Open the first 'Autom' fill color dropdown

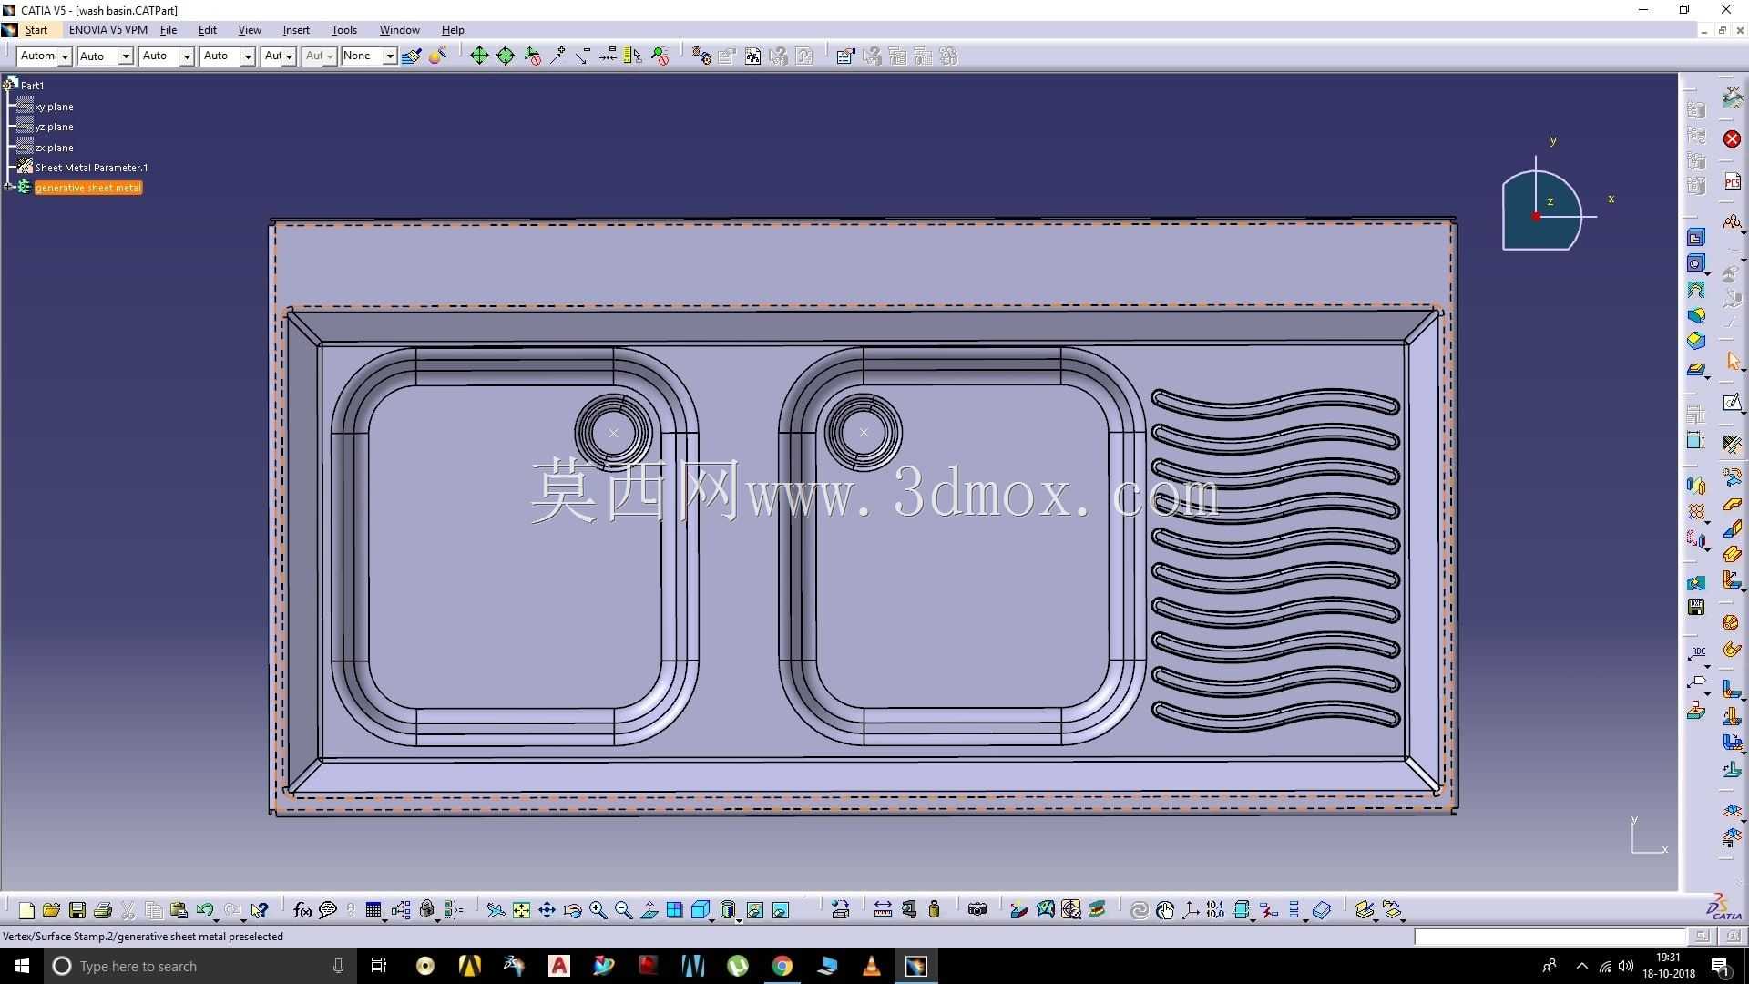[x=44, y=56]
